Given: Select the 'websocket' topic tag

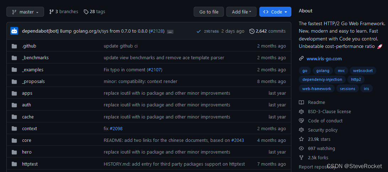Looking at the screenshot, I should click(363, 71).
